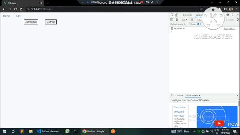Open File Explorer from taskbar
Image resolution: width=240 pixels, height=135 pixels.
pos(30,132)
